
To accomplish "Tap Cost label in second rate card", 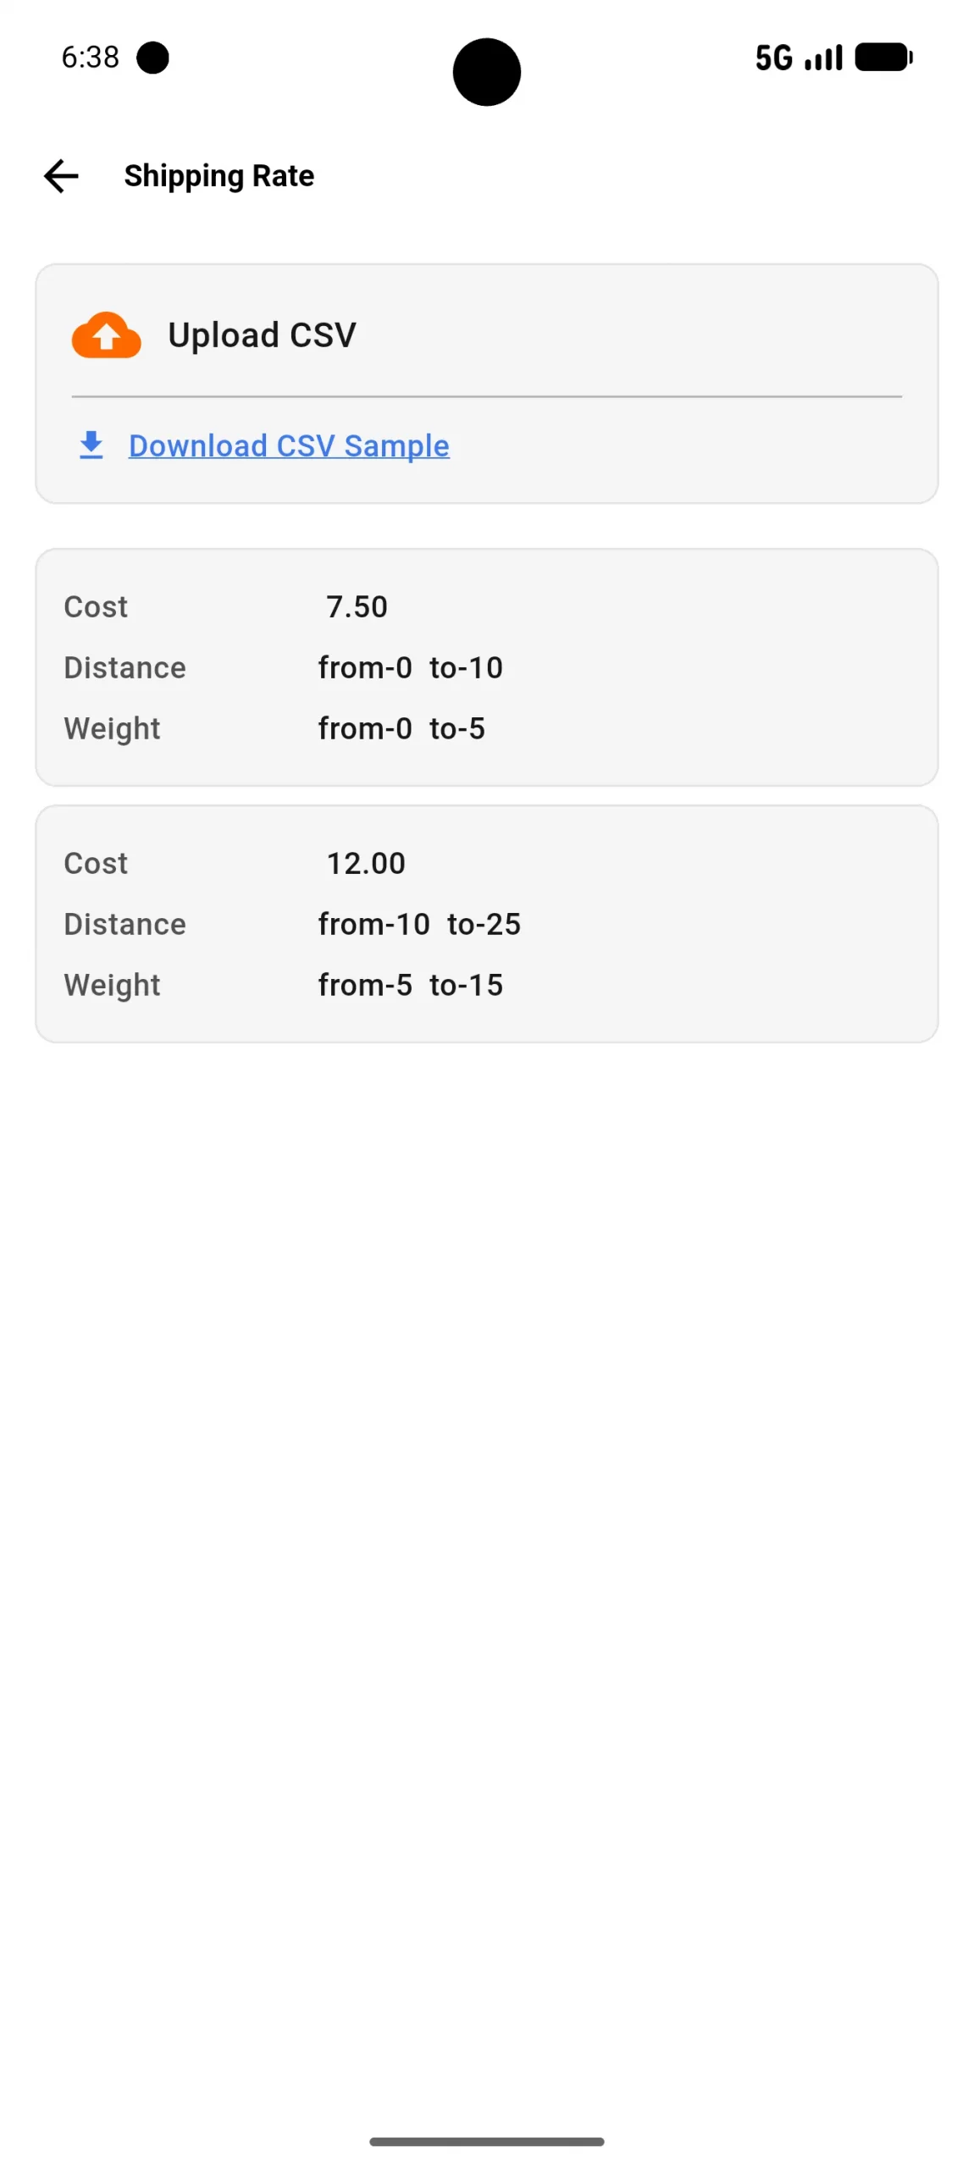I will point(96,864).
